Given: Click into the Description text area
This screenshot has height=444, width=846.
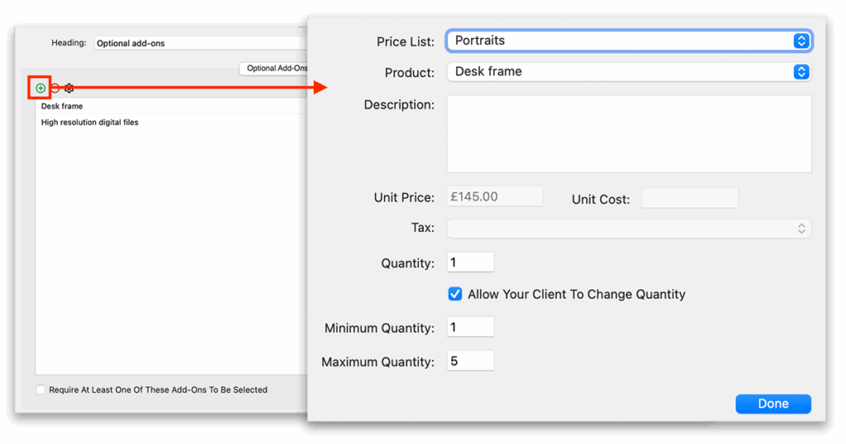Looking at the screenshot, I should [629, 134].
